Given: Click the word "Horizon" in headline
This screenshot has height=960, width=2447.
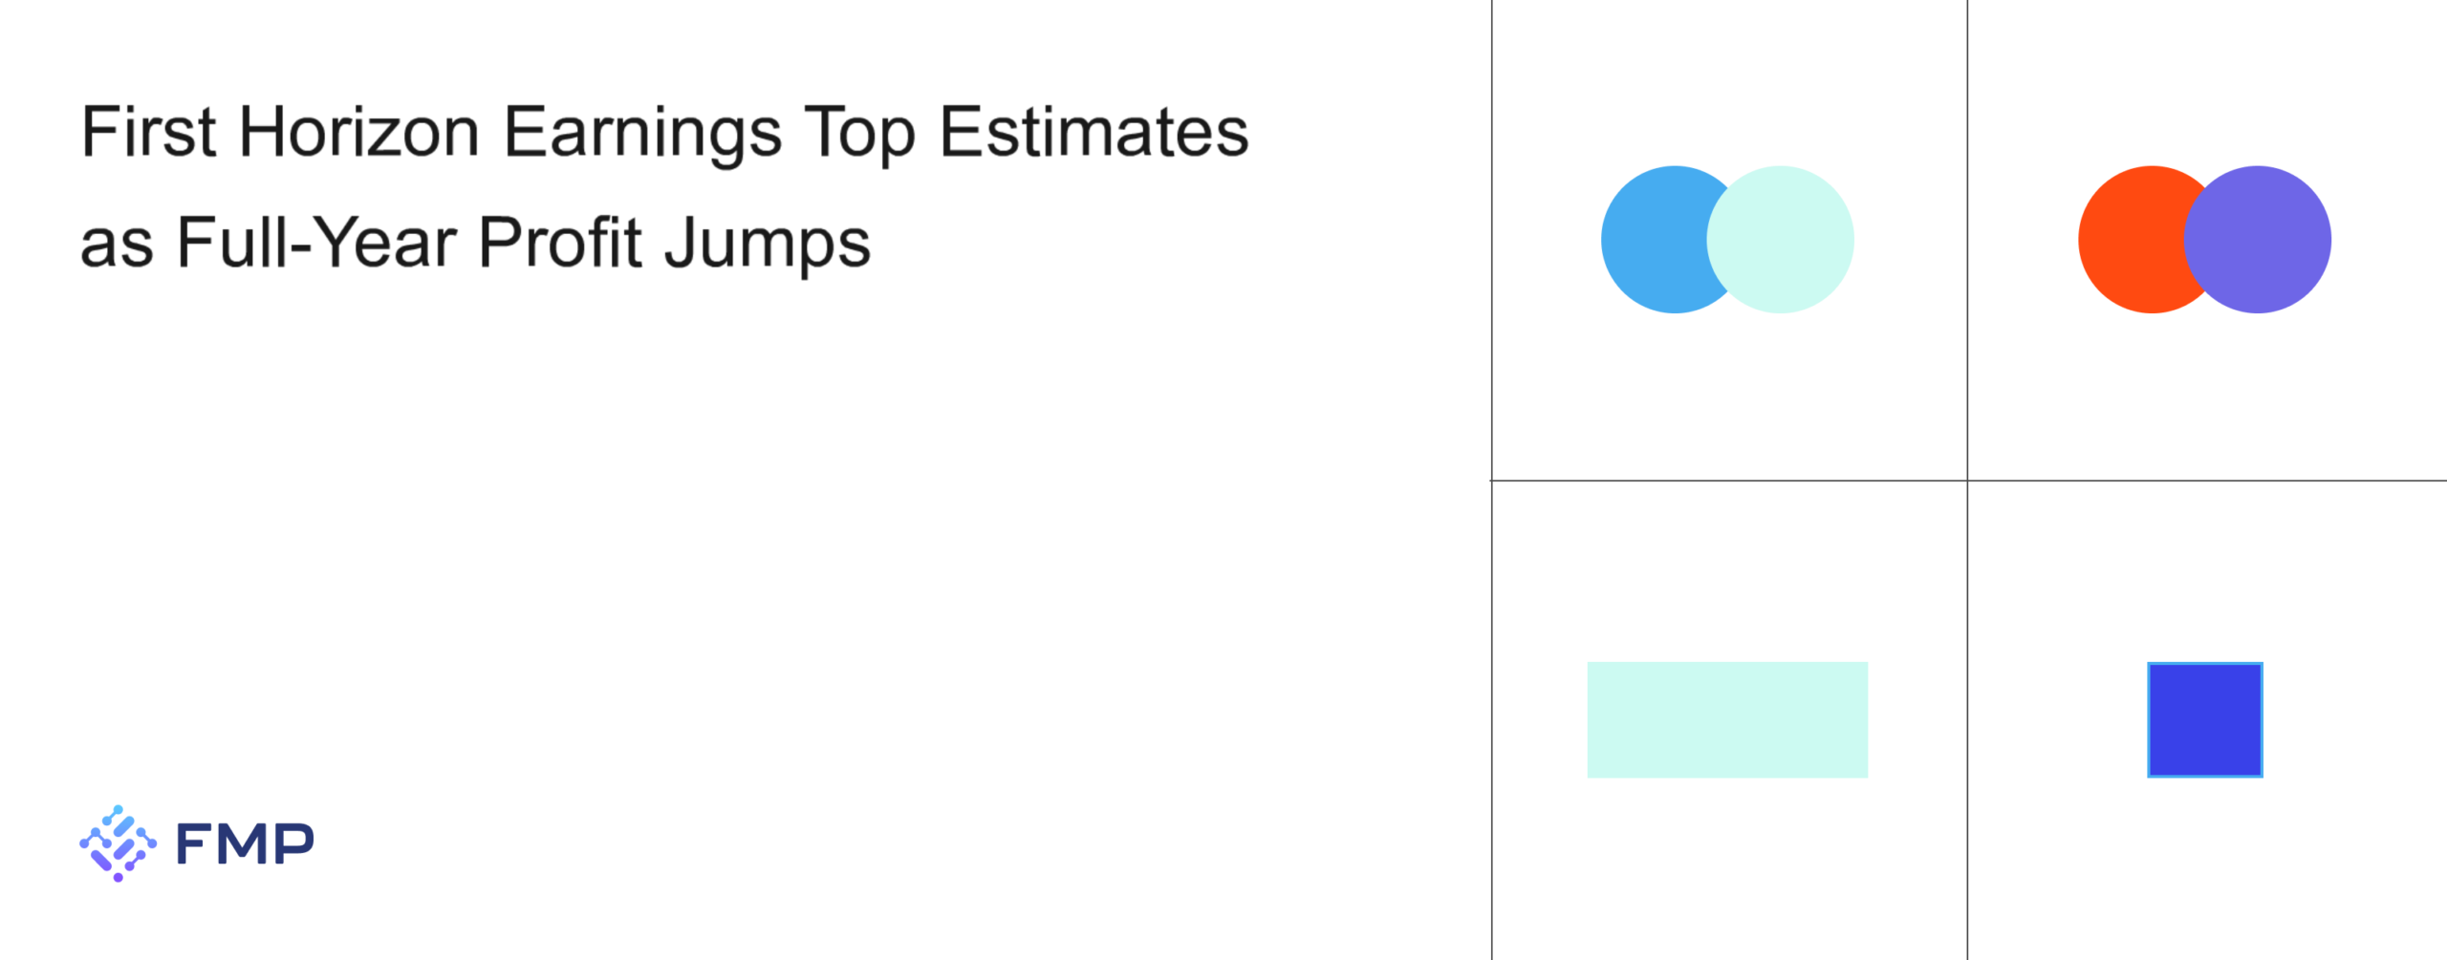Looking at the screenshot, I should tap(358, 132).
